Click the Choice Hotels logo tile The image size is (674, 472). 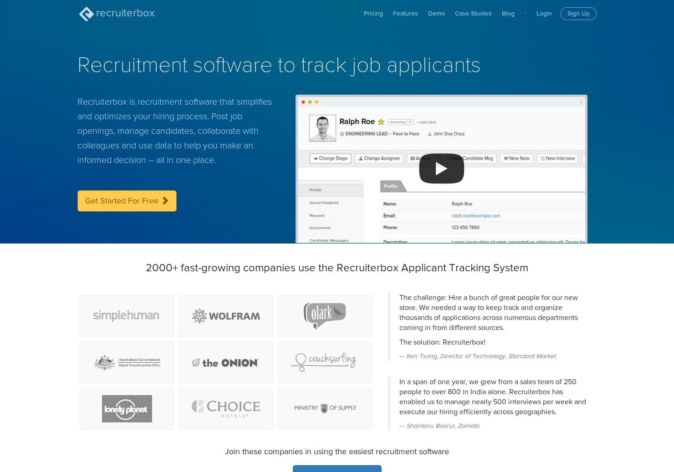(226, 409)
